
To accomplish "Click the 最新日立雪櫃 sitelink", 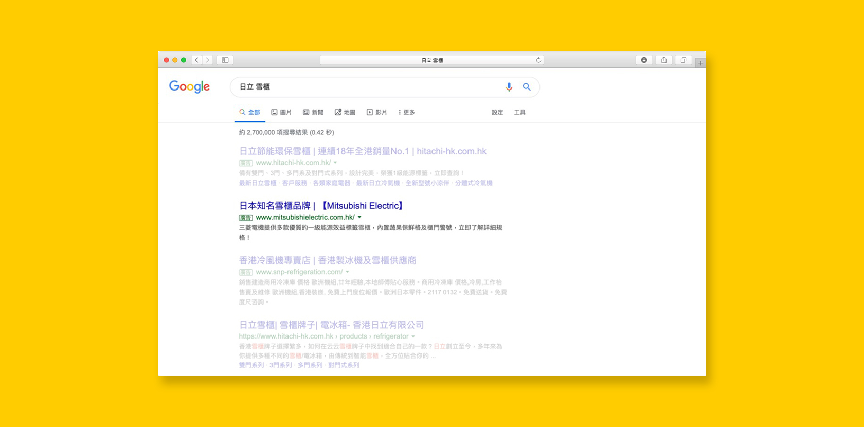I will coord(258,183).
